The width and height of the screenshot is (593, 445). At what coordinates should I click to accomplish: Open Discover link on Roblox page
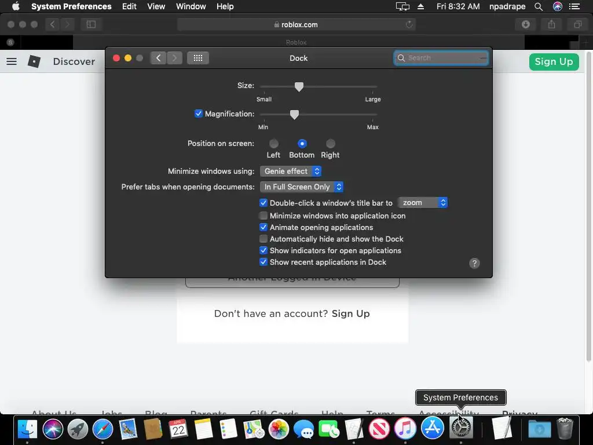pos(74,61)
